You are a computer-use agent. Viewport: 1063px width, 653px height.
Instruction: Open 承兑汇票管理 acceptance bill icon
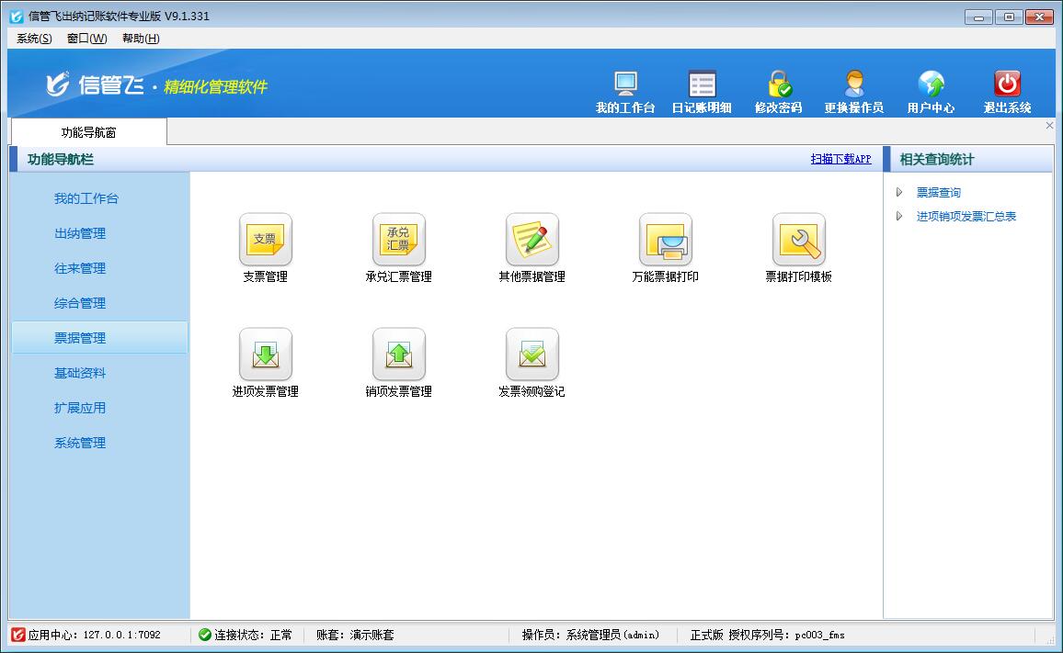tap(398, 240)
